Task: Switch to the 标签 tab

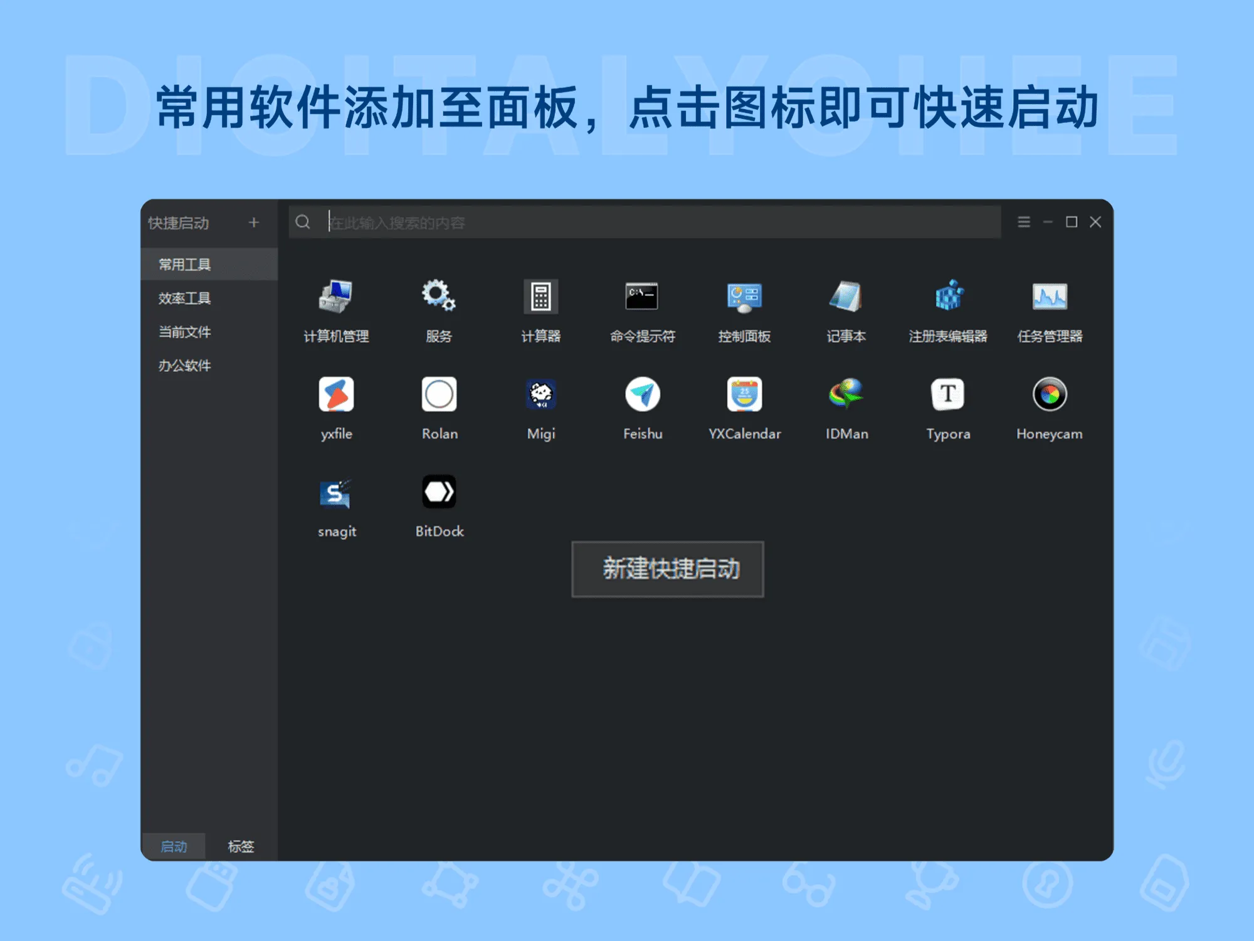Action: [241, 846]
